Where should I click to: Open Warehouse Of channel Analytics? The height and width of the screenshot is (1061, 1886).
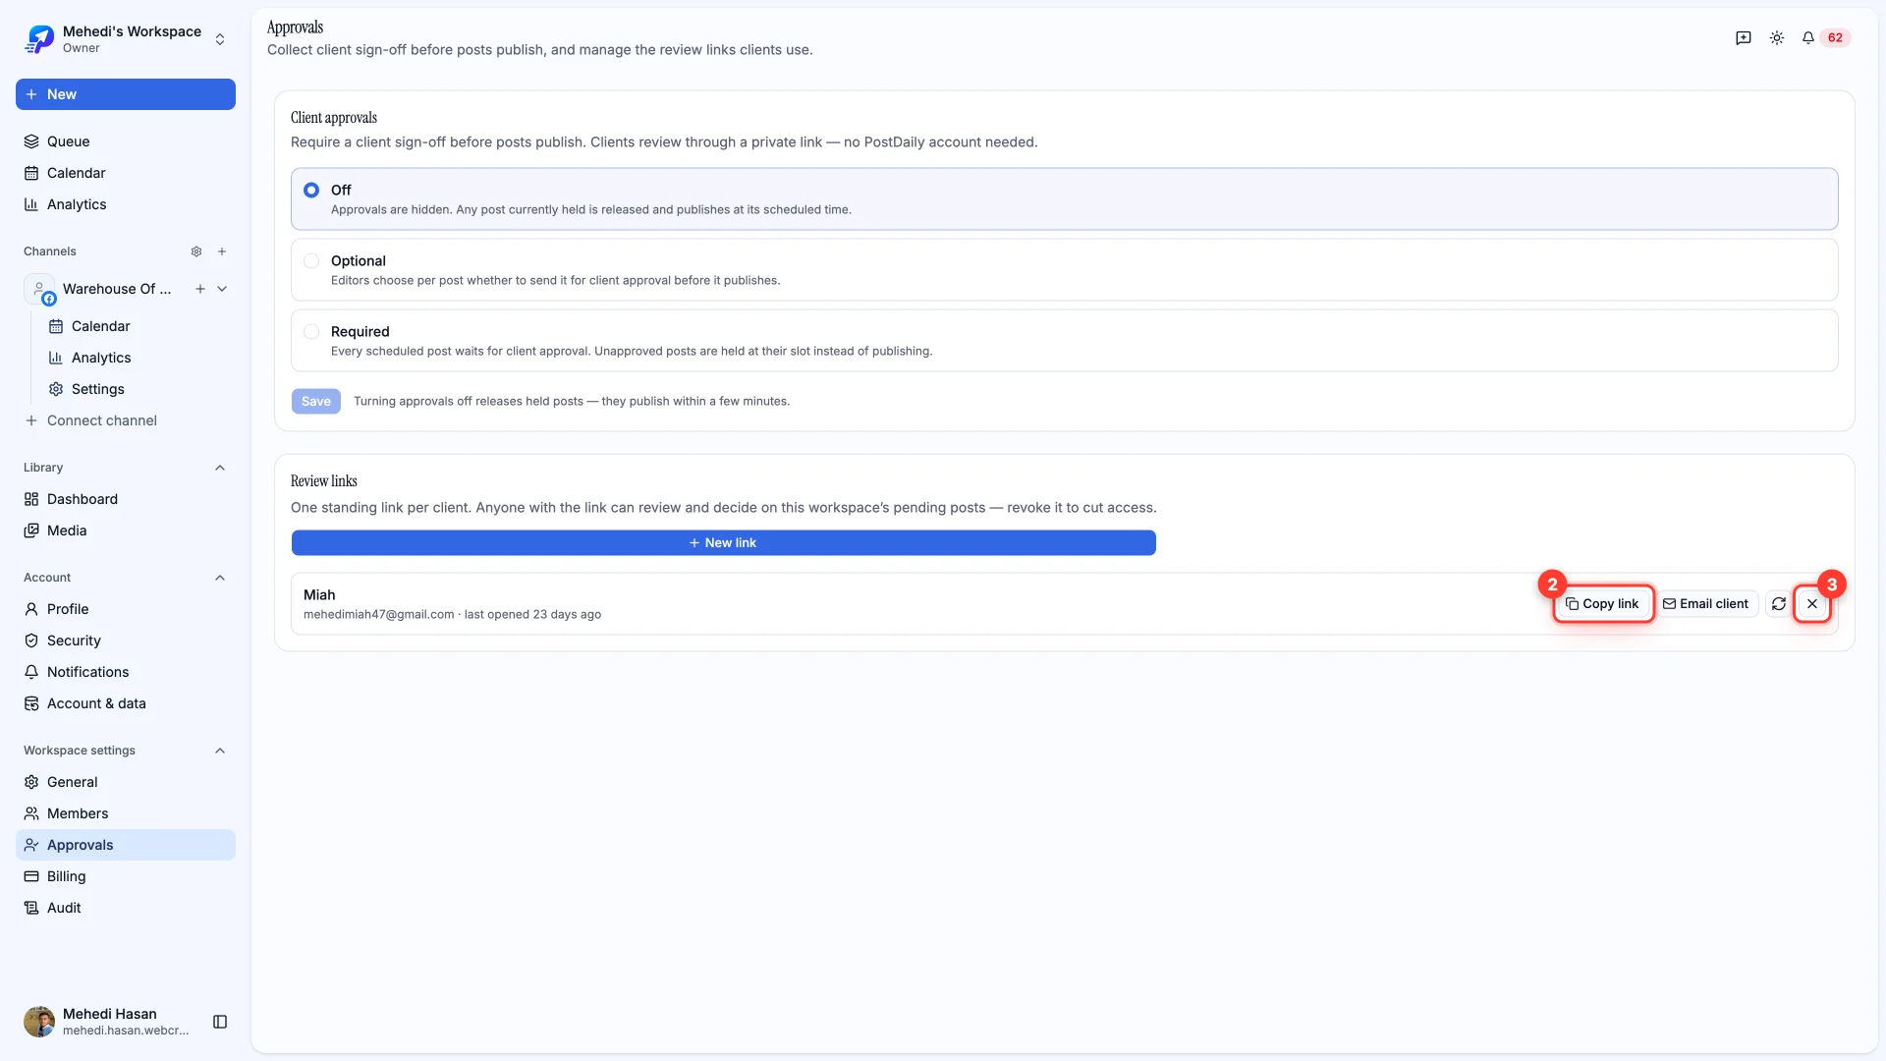(138, 358)
